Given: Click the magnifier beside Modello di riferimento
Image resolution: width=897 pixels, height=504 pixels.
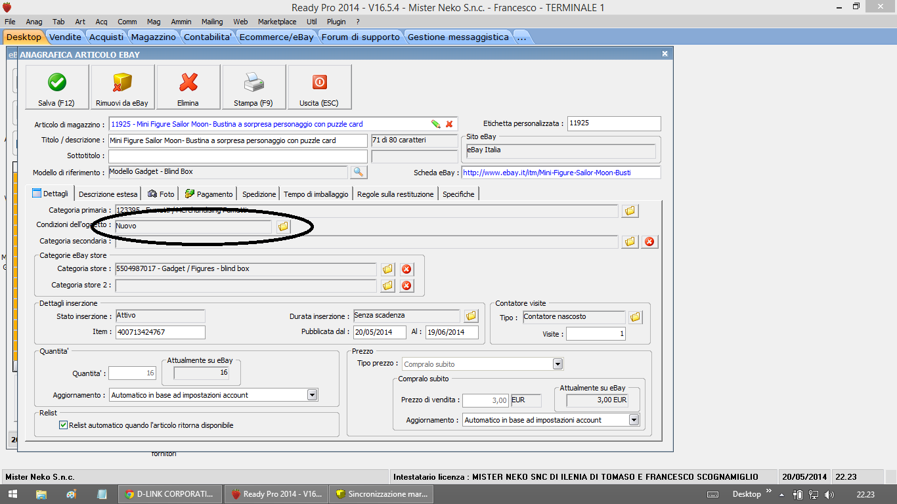Looking at the screenshot, I should coord(359,172).
